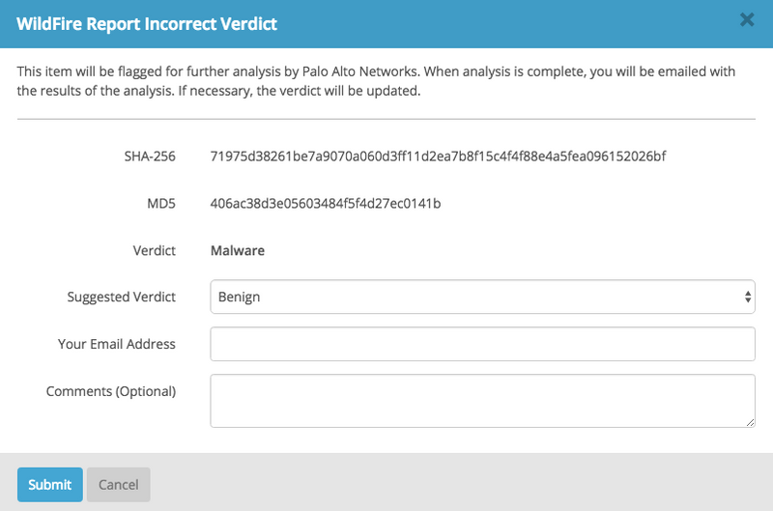Close the WildFire Report Incorrect Verdict dialog
Image resolution: width=773 pixels, height=511 pixels.
coord(747,19)
